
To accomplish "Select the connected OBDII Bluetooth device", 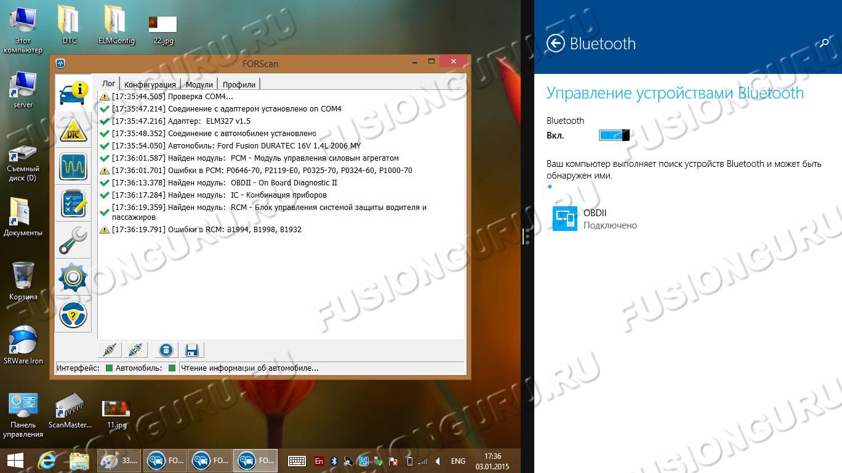I will tap(595, 219).
